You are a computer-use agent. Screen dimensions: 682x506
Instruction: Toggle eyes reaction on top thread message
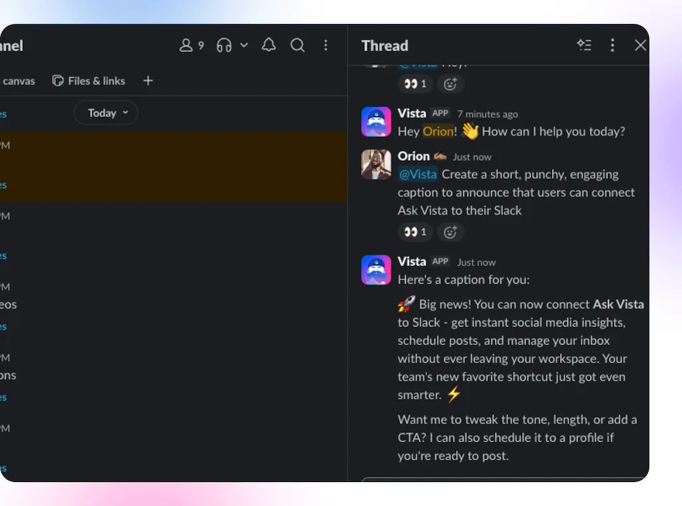click(415, 84)
